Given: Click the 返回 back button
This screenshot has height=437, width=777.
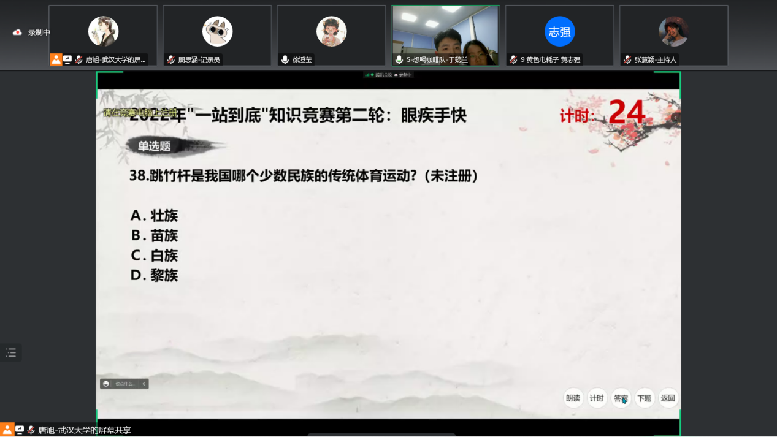Looking at the screenshot, I should click(668, 398).
